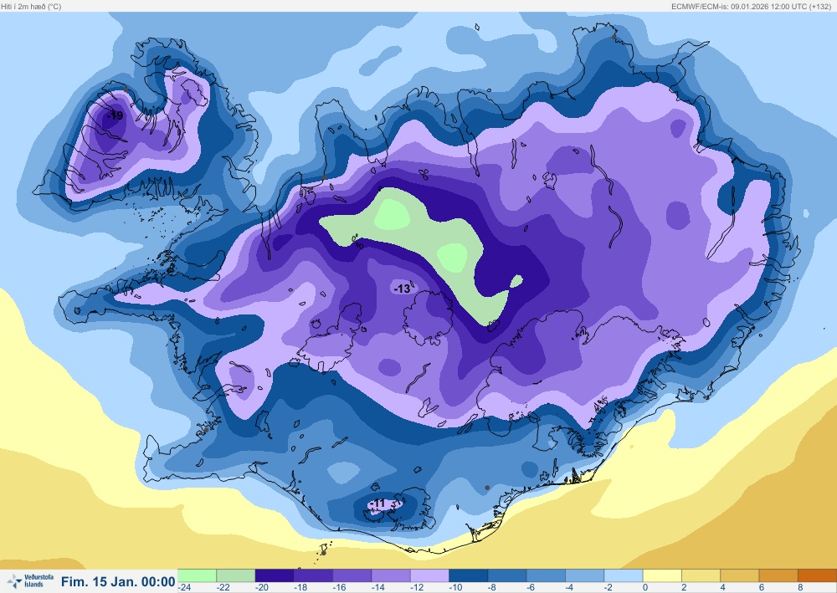Screen dimensions: 837x593
Task: Click the legend value 0
Action: click(644, 588)
